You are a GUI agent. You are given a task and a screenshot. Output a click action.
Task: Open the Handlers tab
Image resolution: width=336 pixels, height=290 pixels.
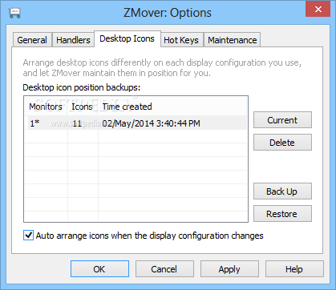pyautogui.click(x=73, y=40)
